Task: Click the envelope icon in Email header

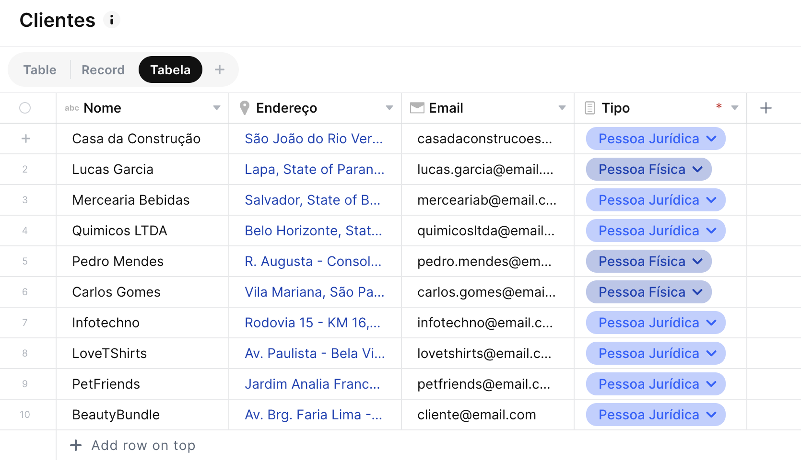Action: click(x=417, y=108)
